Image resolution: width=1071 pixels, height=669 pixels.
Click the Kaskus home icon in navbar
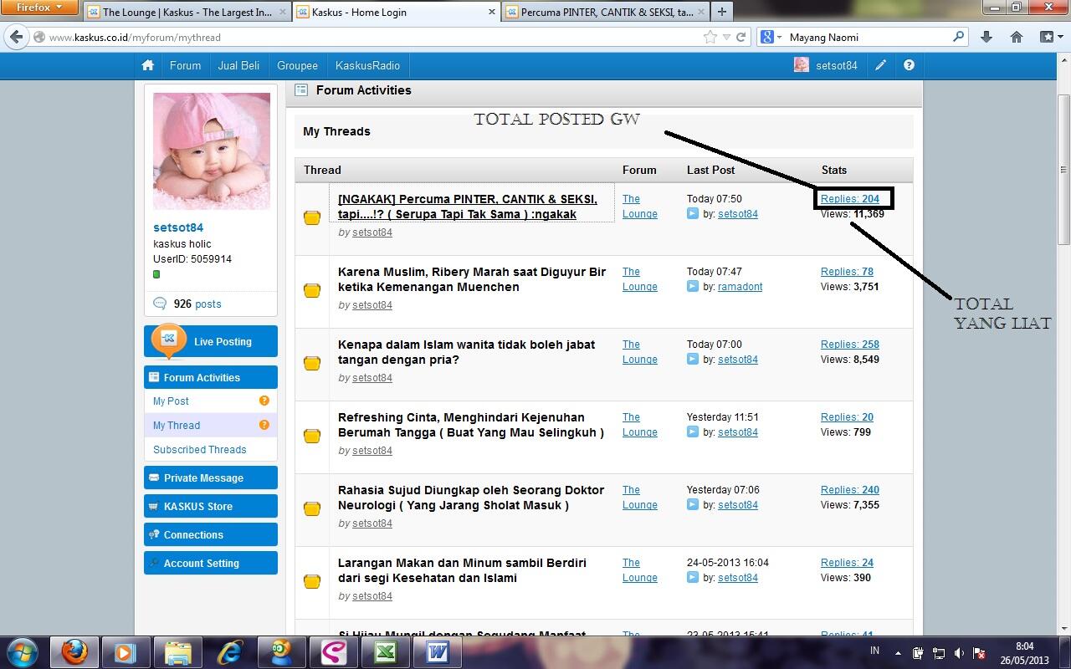(148, 65)
